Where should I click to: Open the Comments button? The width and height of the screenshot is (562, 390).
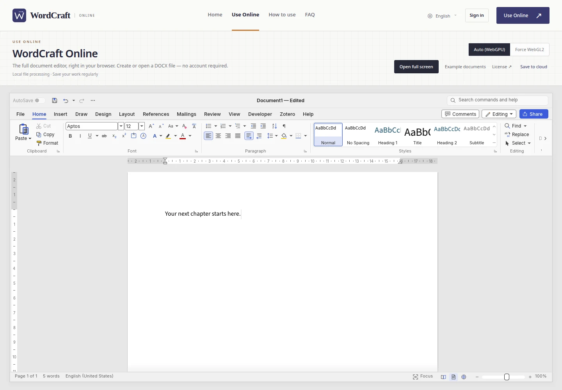click(460, 114)
